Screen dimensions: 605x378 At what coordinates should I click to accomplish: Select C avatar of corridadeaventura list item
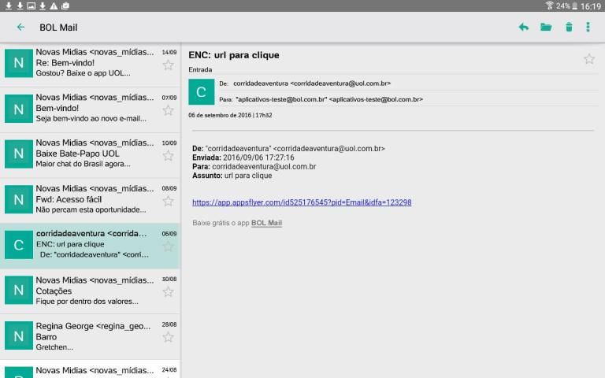pyautogui.click(x=19, y=245)
